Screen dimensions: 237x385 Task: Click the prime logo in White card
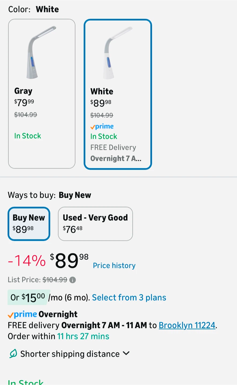pos(102,126)
